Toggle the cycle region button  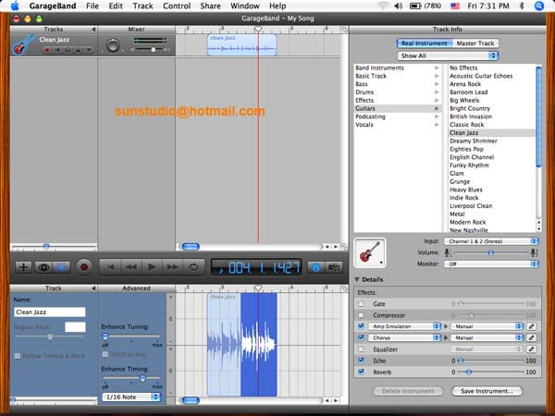pyautogui.click(x=193, y=267)
